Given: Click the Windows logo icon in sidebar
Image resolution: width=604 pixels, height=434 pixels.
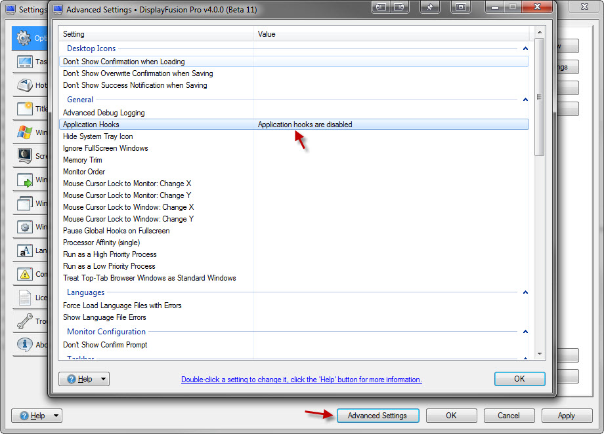Looking at the screenshot, I should click(25, 132).
